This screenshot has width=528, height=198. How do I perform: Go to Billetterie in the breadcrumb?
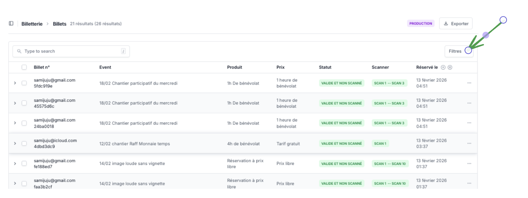click(x=32, y=24)
